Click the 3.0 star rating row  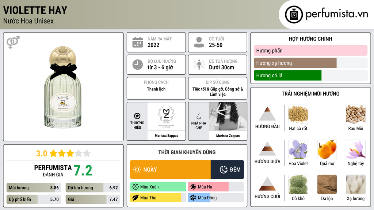63,153
